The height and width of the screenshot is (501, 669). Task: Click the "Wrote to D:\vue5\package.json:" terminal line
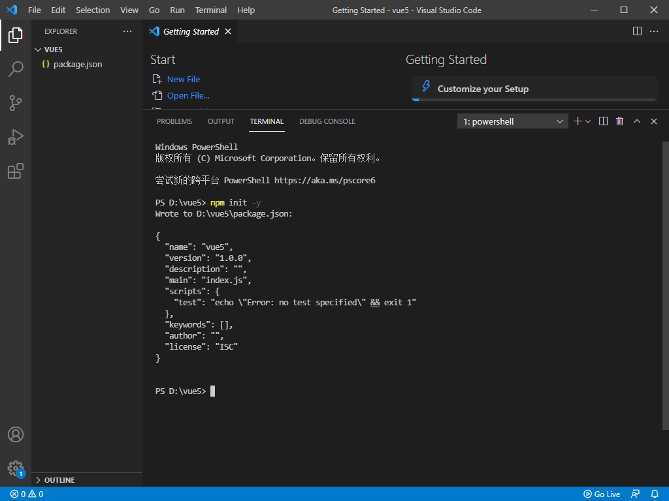[223, 214]
